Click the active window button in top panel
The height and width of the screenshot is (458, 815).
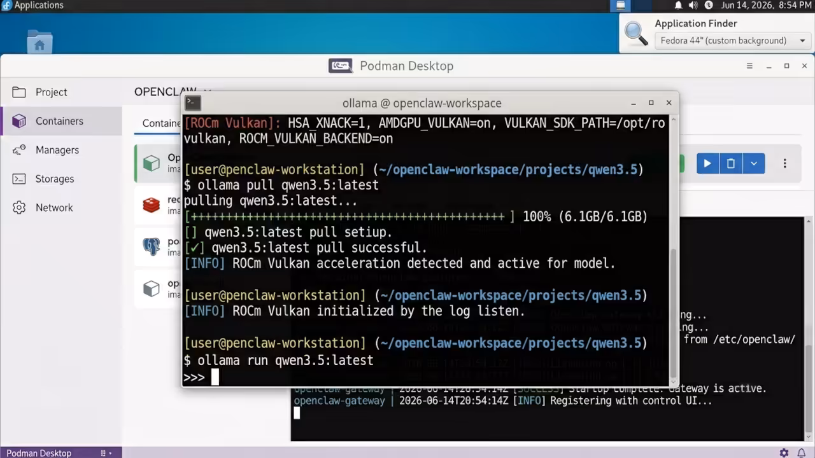point(620,6)
